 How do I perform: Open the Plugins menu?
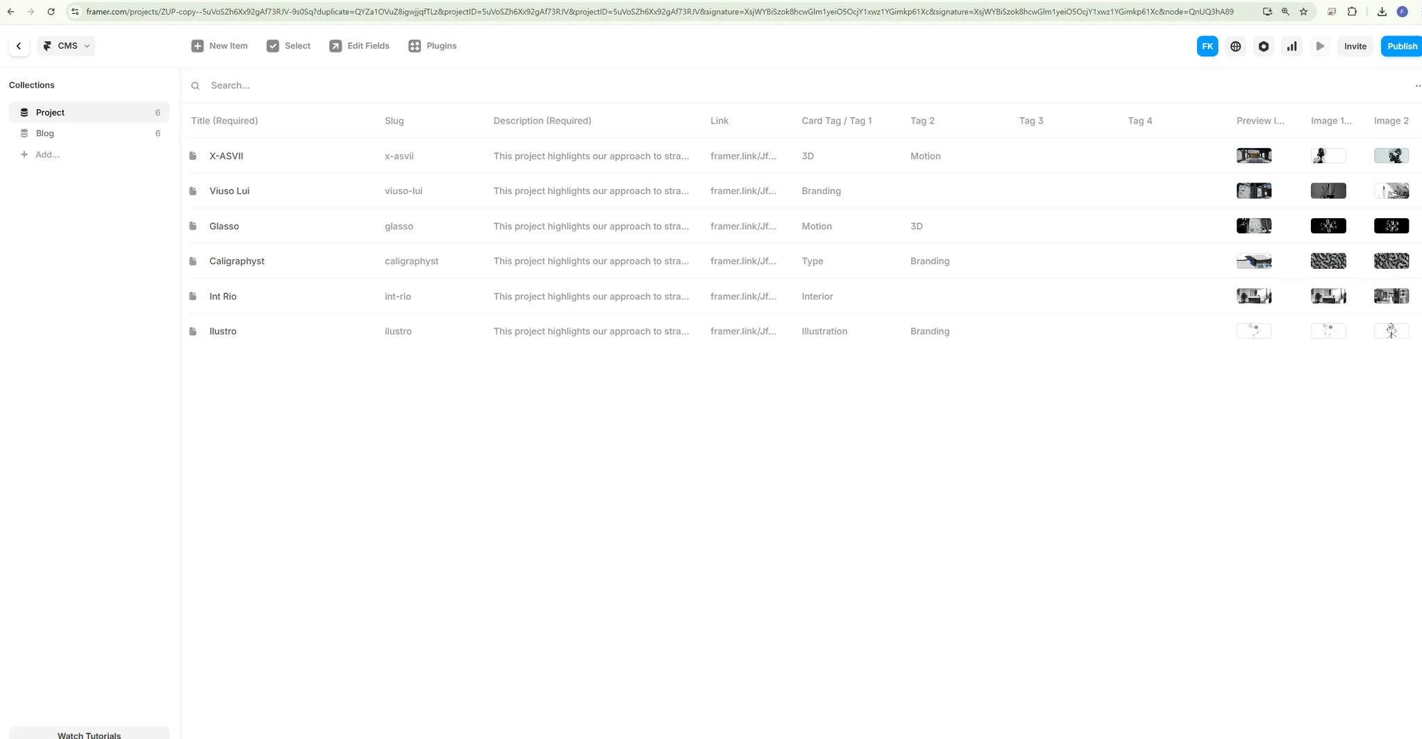tap(433, 46)
